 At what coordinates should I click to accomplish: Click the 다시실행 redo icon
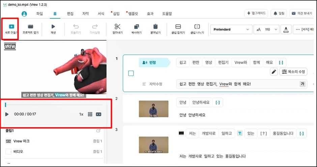pyautogui.click(x=95, y=27)
